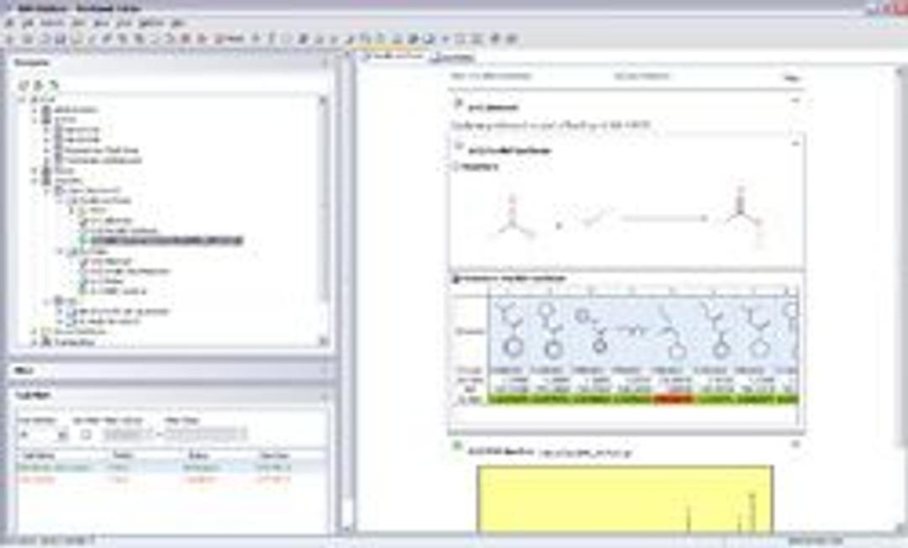
Task: Click the refresh icon in the Navigator panel
Action: pyautogui.click(x=24, y=82)
